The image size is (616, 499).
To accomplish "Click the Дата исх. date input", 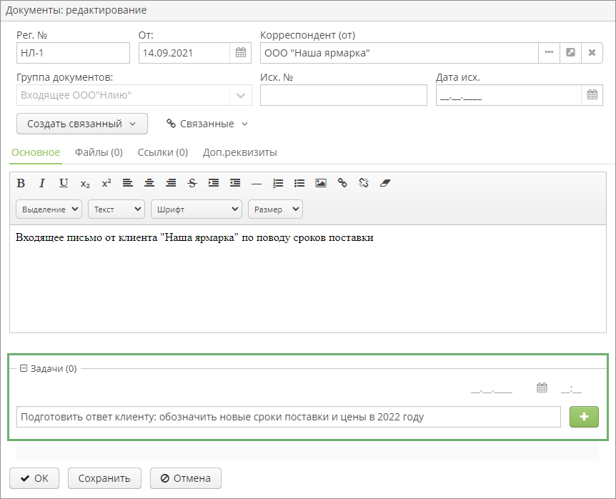I will click(509, 95).
